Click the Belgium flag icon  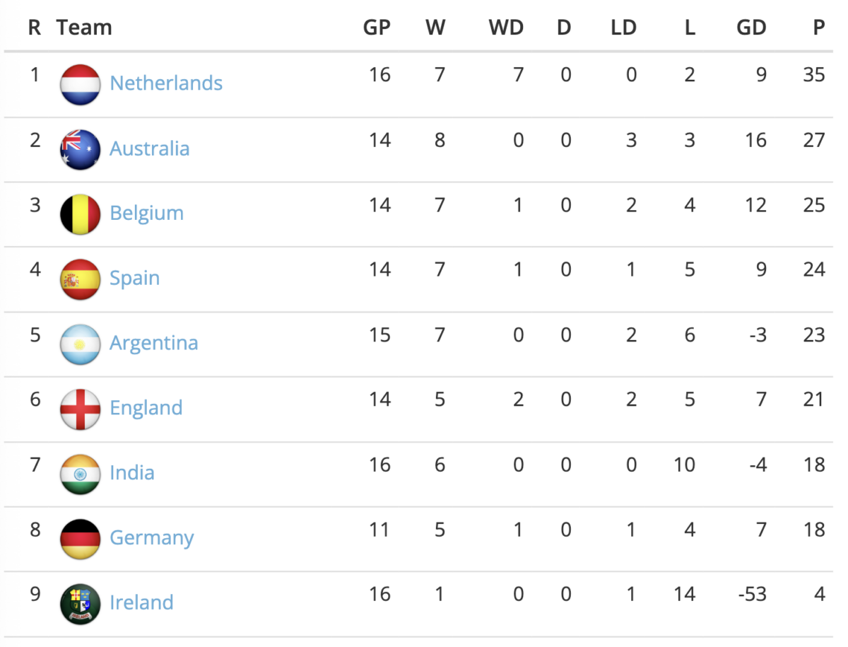click(x=80, y=214)
